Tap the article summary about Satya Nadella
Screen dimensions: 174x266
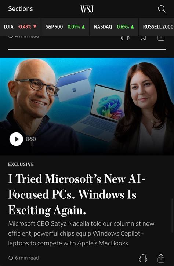[x=81, y=233]
